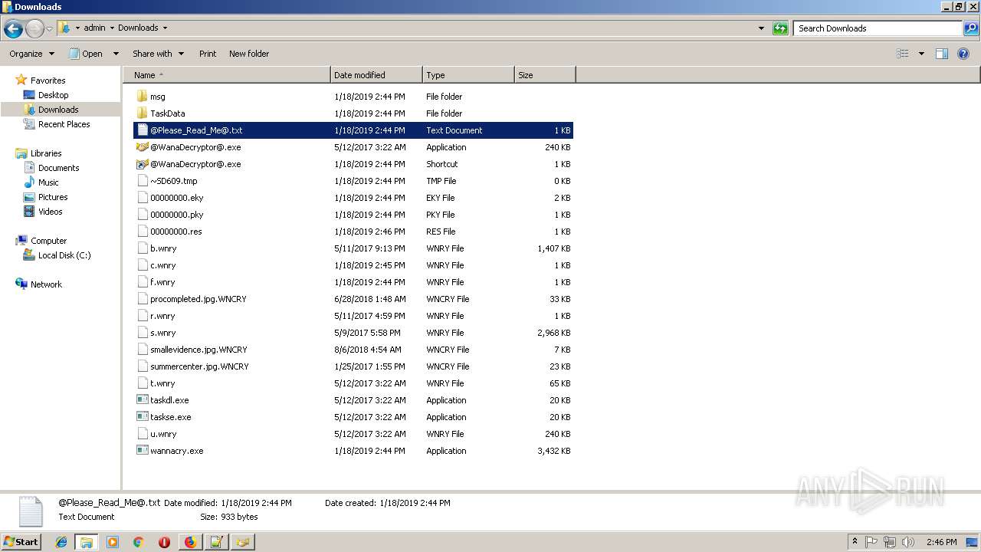Select the msg folder icon
Viewport: 981px width, 552px height.
[142, 97]
